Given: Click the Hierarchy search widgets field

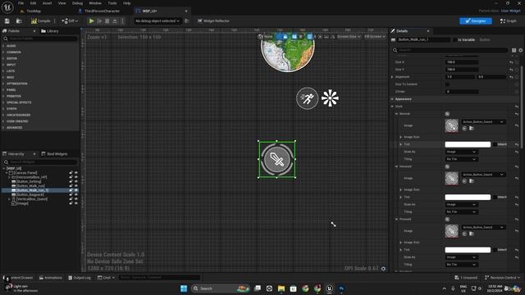Looking at the screenshot, I should tap(40, 162).
